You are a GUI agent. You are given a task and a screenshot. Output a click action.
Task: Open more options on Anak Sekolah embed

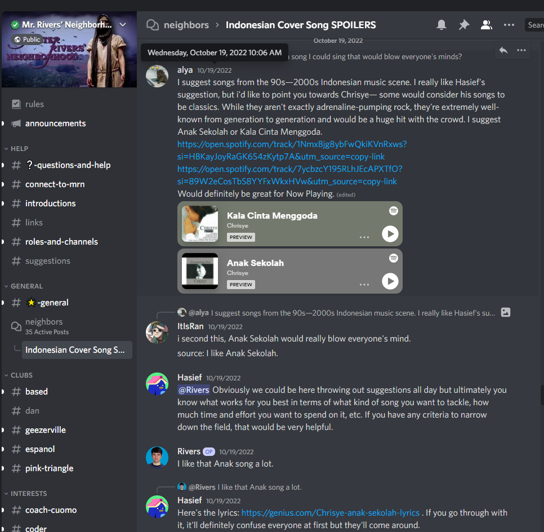click(364, 285)
